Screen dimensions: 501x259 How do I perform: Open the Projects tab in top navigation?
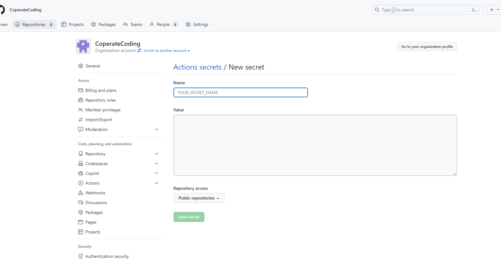pos(73,24)
